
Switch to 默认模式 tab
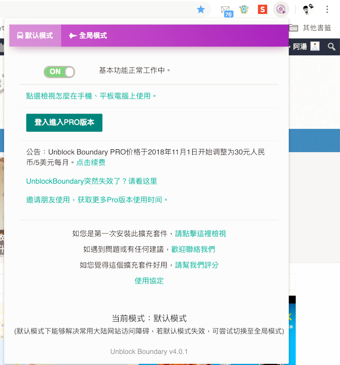point(35,36)
